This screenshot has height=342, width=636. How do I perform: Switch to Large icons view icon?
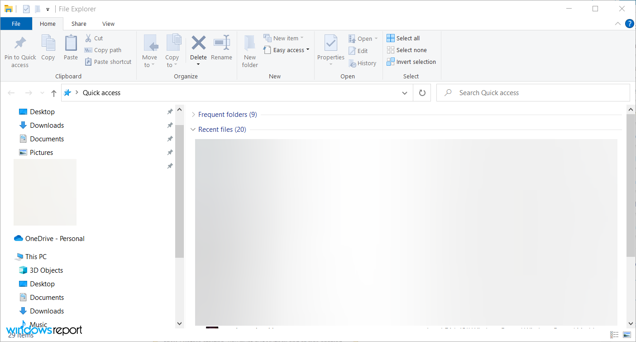(627, 335)
